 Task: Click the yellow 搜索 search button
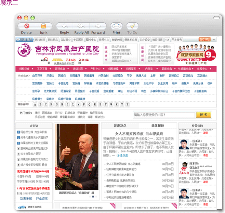click(x=203, y=115)
